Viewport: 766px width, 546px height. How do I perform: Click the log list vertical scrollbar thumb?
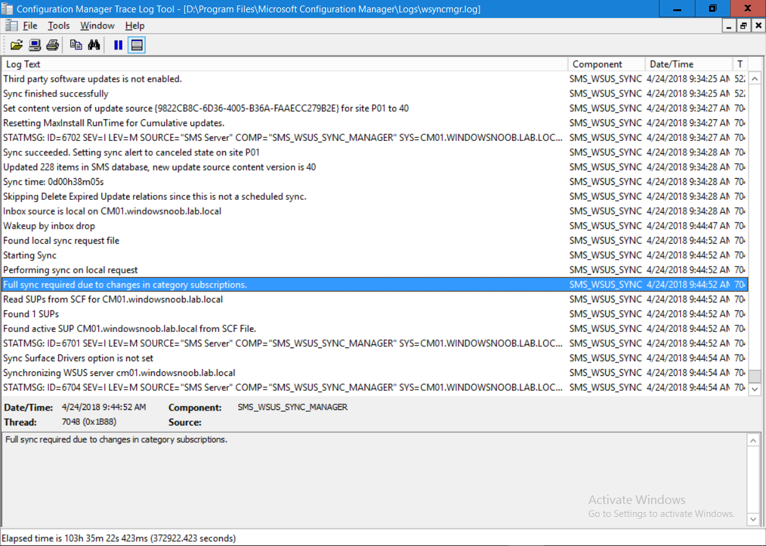click(x=755, y=376)
